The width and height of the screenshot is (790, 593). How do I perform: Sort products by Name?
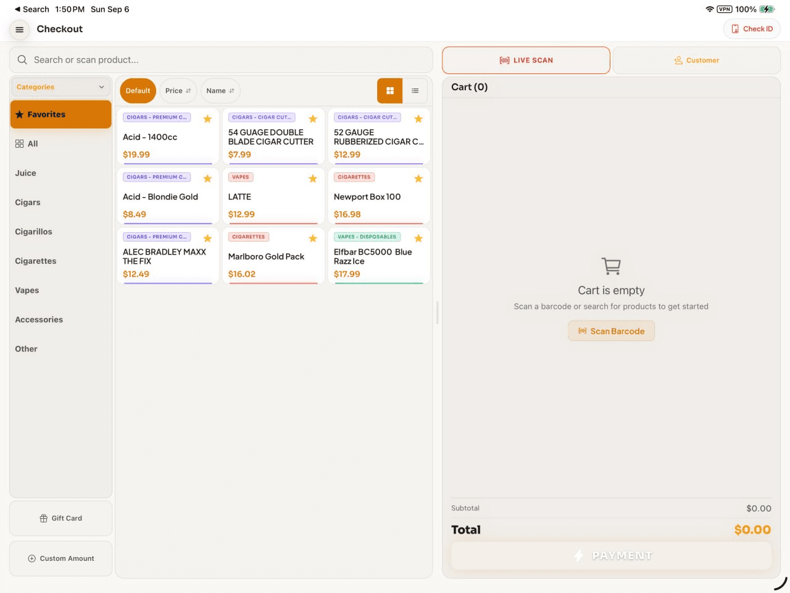220,91
